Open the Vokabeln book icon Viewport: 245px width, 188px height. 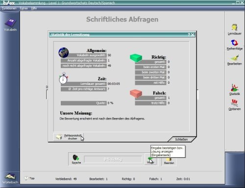[10, 23]
